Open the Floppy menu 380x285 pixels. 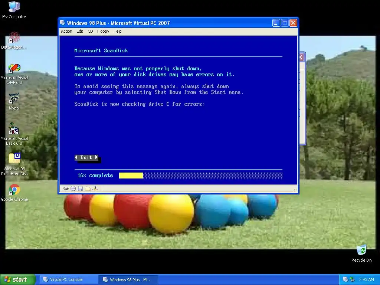click(103, 31)
